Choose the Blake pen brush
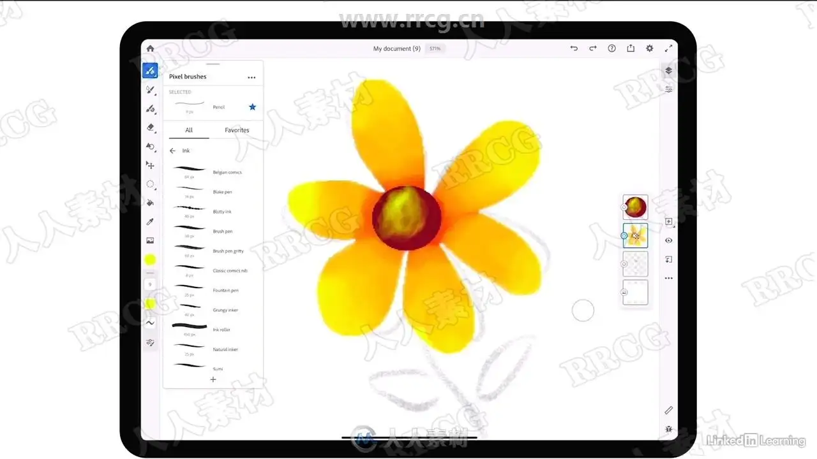 click(213, 192)
